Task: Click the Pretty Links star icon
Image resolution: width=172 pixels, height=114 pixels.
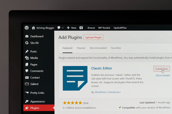Action: 27,92
